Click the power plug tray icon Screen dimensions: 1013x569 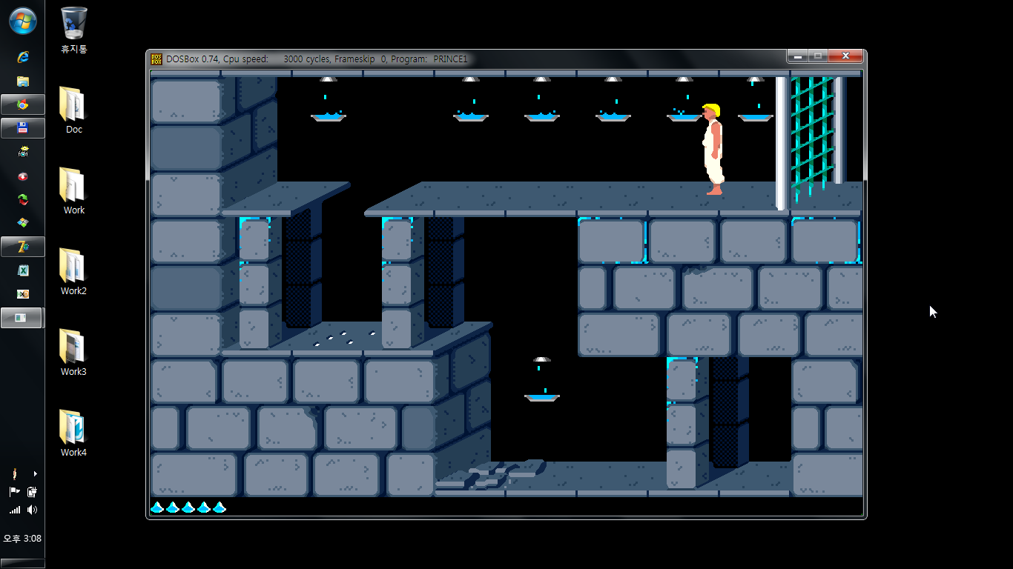[32, 491]
